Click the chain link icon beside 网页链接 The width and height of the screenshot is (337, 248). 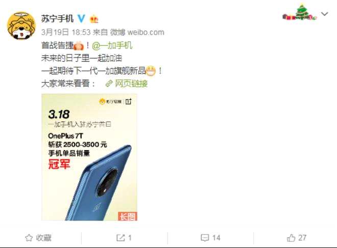click(x=109, y=84)
